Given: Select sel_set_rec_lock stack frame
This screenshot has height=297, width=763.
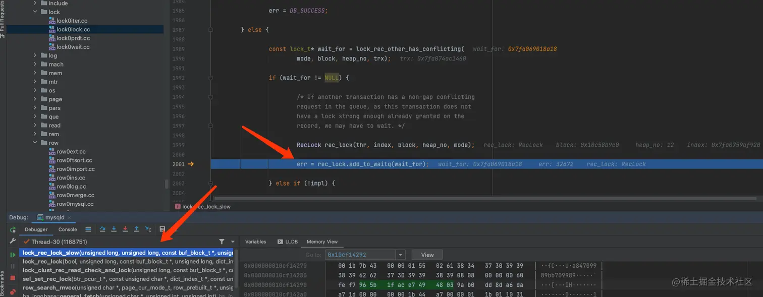Looking at the screenshot, I should (126, 279).
